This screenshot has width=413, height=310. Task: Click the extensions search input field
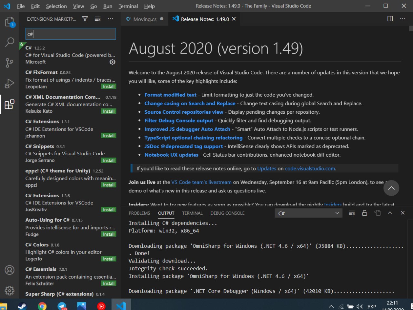point(71,34)
